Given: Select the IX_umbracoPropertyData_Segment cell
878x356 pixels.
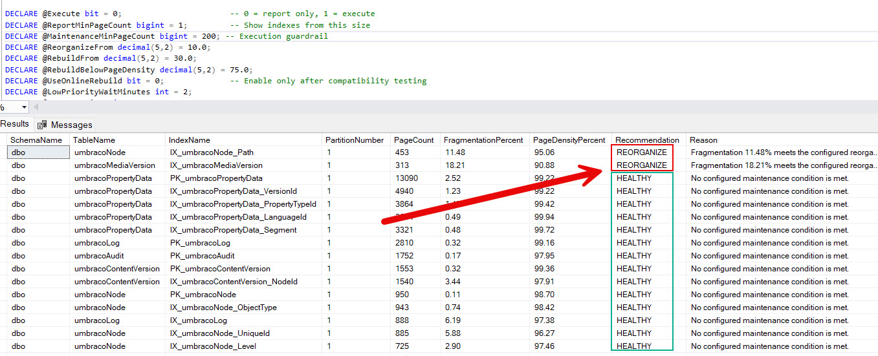Looking at the screenshot, I should (244, 230).
